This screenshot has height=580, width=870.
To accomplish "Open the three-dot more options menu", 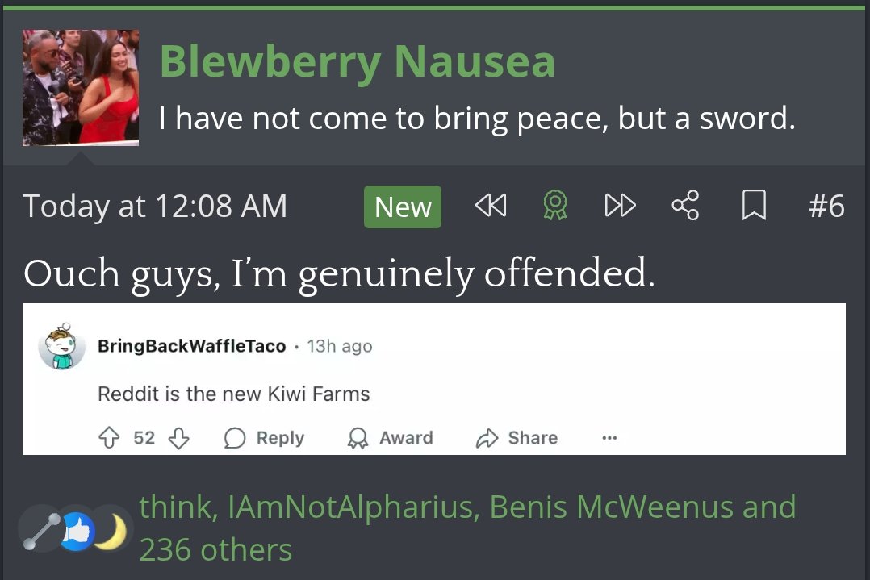I will click(x=609, y=438).
